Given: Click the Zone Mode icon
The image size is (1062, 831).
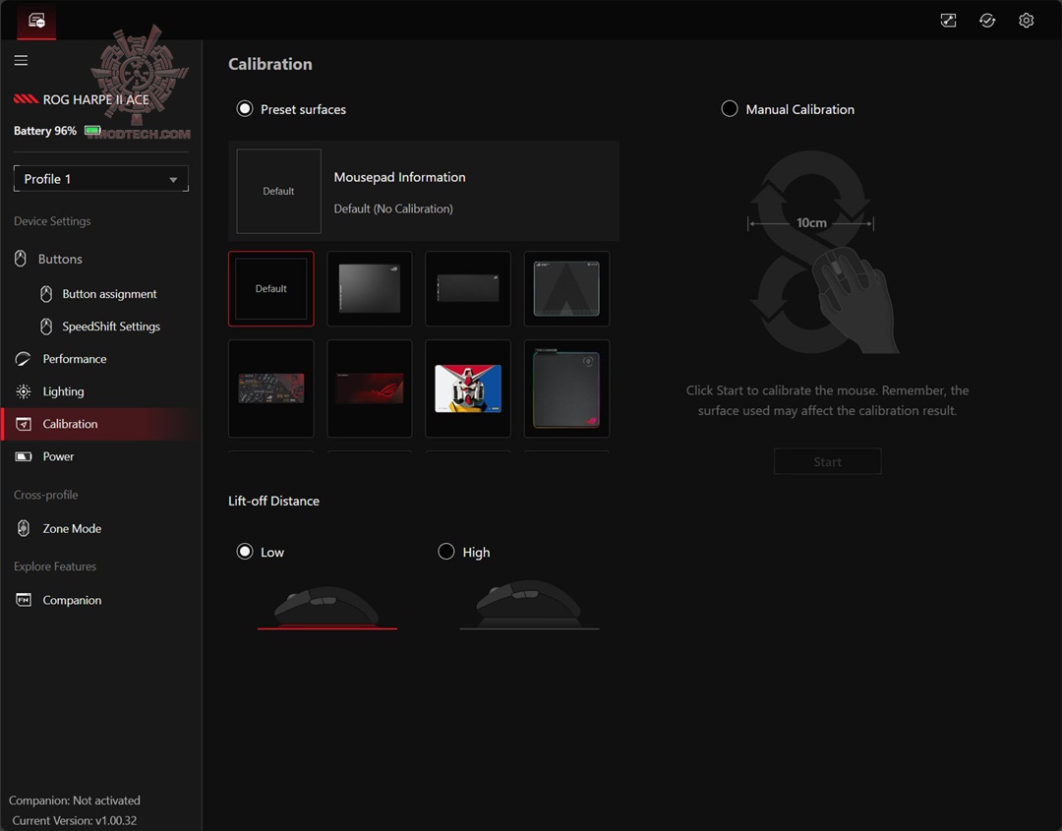Looking at the screenshot, I should (23, 528).
